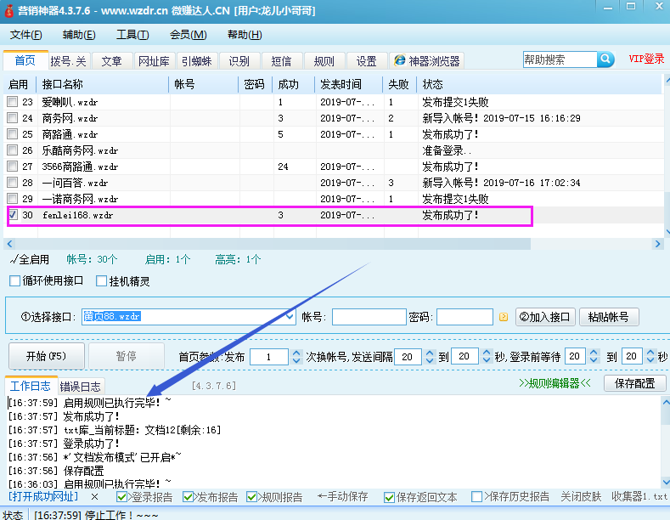Decrease the 发布次数 stepper value
The image size is (670, 520).
tap(296, 360)
